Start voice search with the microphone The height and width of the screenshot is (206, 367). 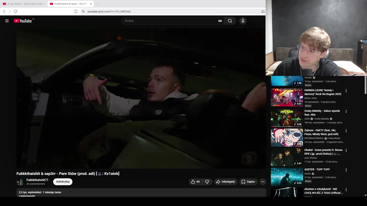243,21
